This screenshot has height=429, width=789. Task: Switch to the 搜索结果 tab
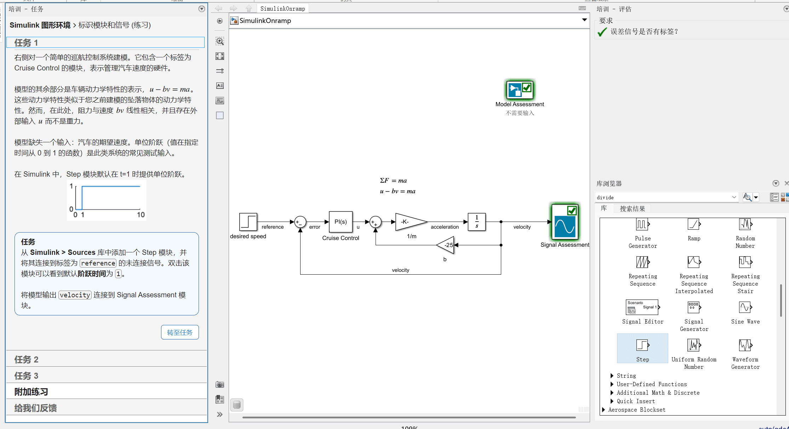click(633, 208)
